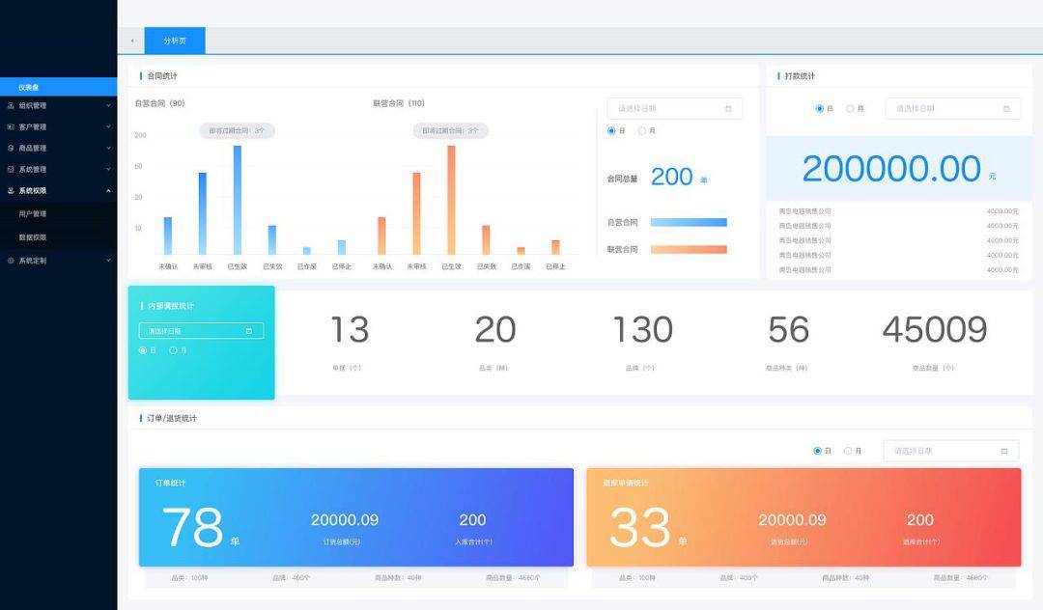This screenshot has width=1043, height=610.
Task: Open 数据权限 submenu link
Action: click(x=33, y=236)
